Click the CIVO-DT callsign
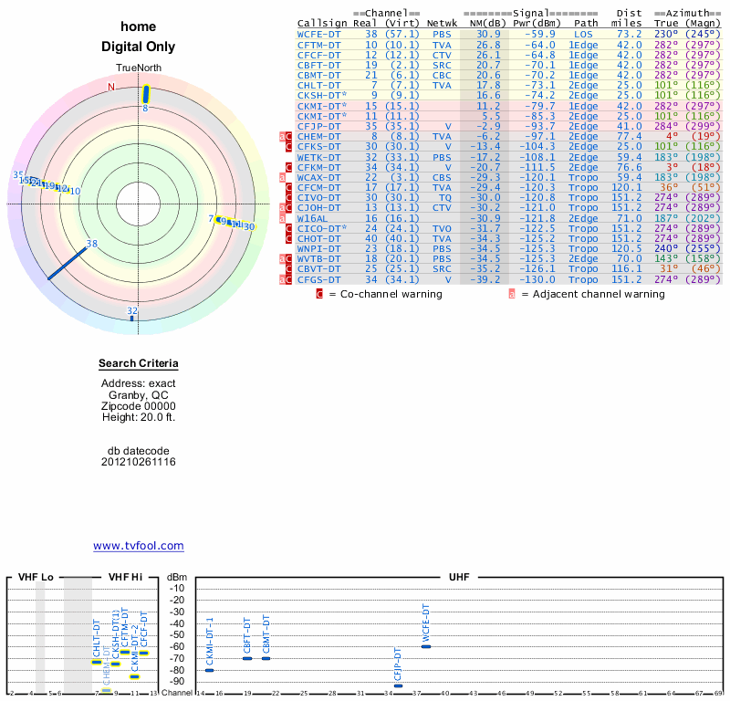730x701 pixels. tap(318, 197)
